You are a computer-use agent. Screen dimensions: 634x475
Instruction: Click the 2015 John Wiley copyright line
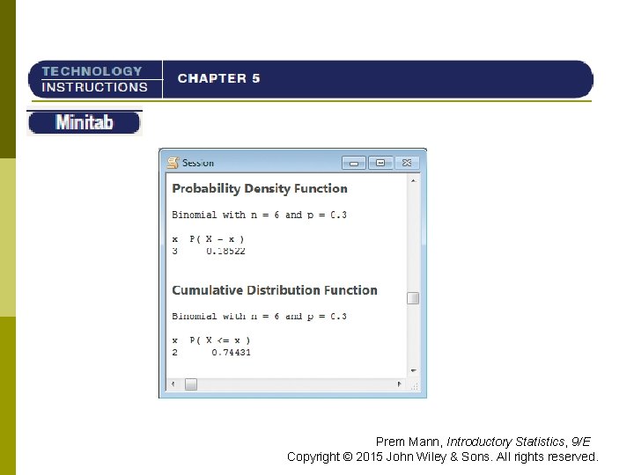click(443, 457)
